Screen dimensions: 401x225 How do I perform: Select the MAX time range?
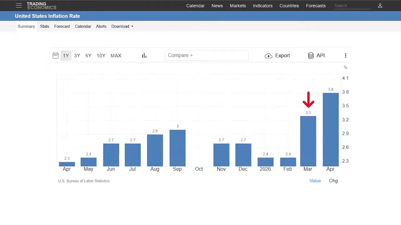pyautogui.click(x=116, y=56)
